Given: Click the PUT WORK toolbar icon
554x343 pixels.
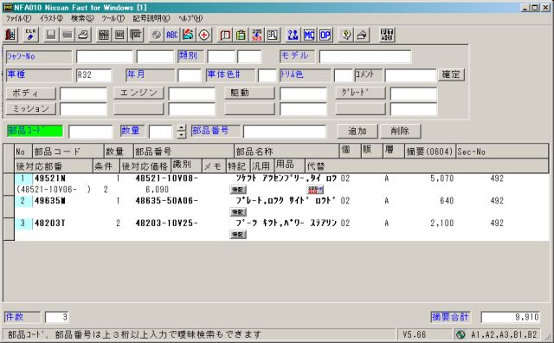Looking at the screenshot, I should tap(387, 35).
